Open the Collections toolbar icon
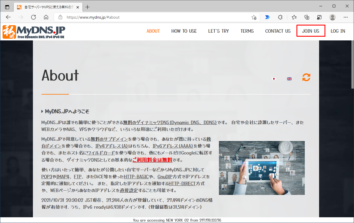The width and height of the screenshot is (354, 223). click(x=307, y=17)
